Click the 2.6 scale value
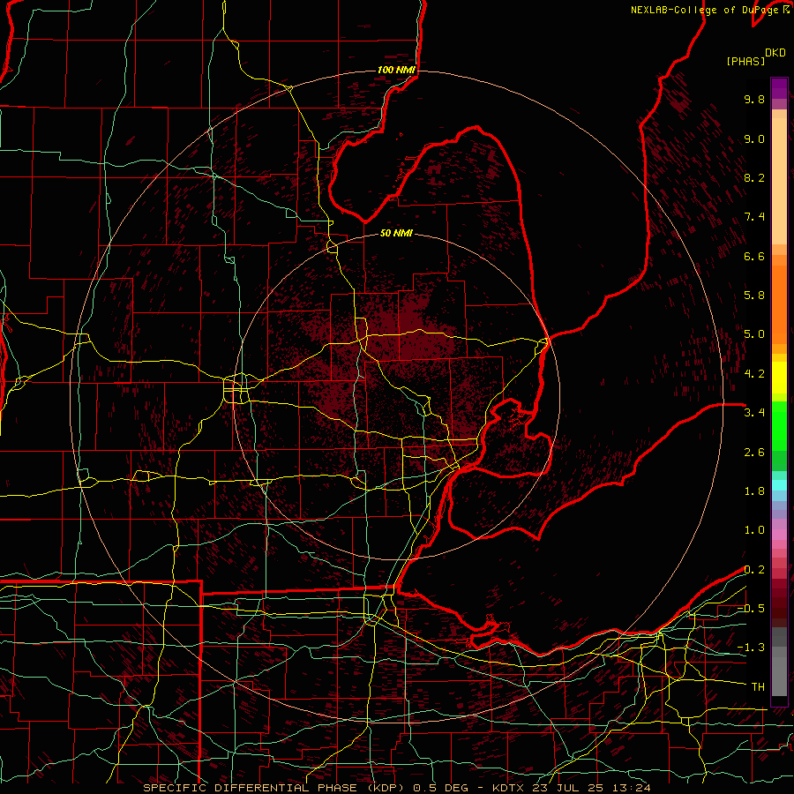 [x=754, y=453]
